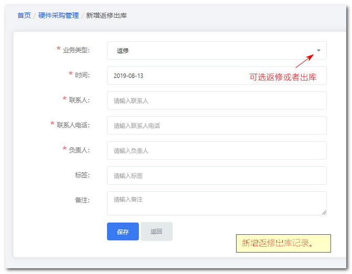Open 硬件采购管理 breadcrumb link

58,16
